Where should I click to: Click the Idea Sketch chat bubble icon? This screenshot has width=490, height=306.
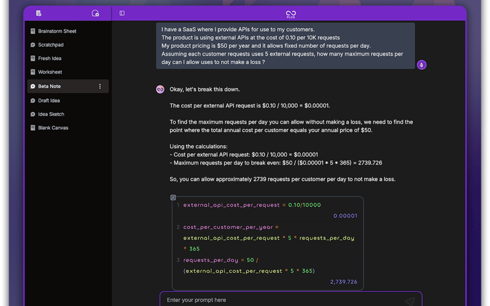tap(33, 114)
